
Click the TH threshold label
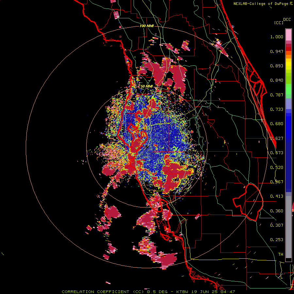pyautogui.click(x=281, y=254)
